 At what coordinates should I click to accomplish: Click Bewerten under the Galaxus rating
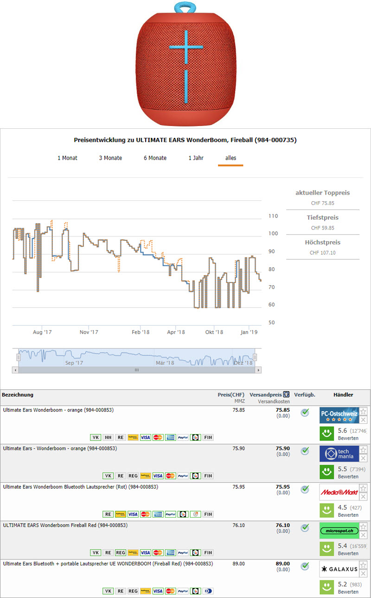pos(348,592)
